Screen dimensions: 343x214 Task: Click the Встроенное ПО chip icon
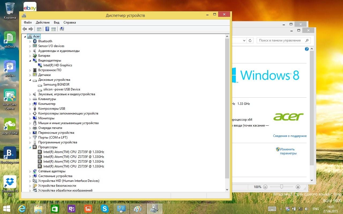tap(35, 70)
